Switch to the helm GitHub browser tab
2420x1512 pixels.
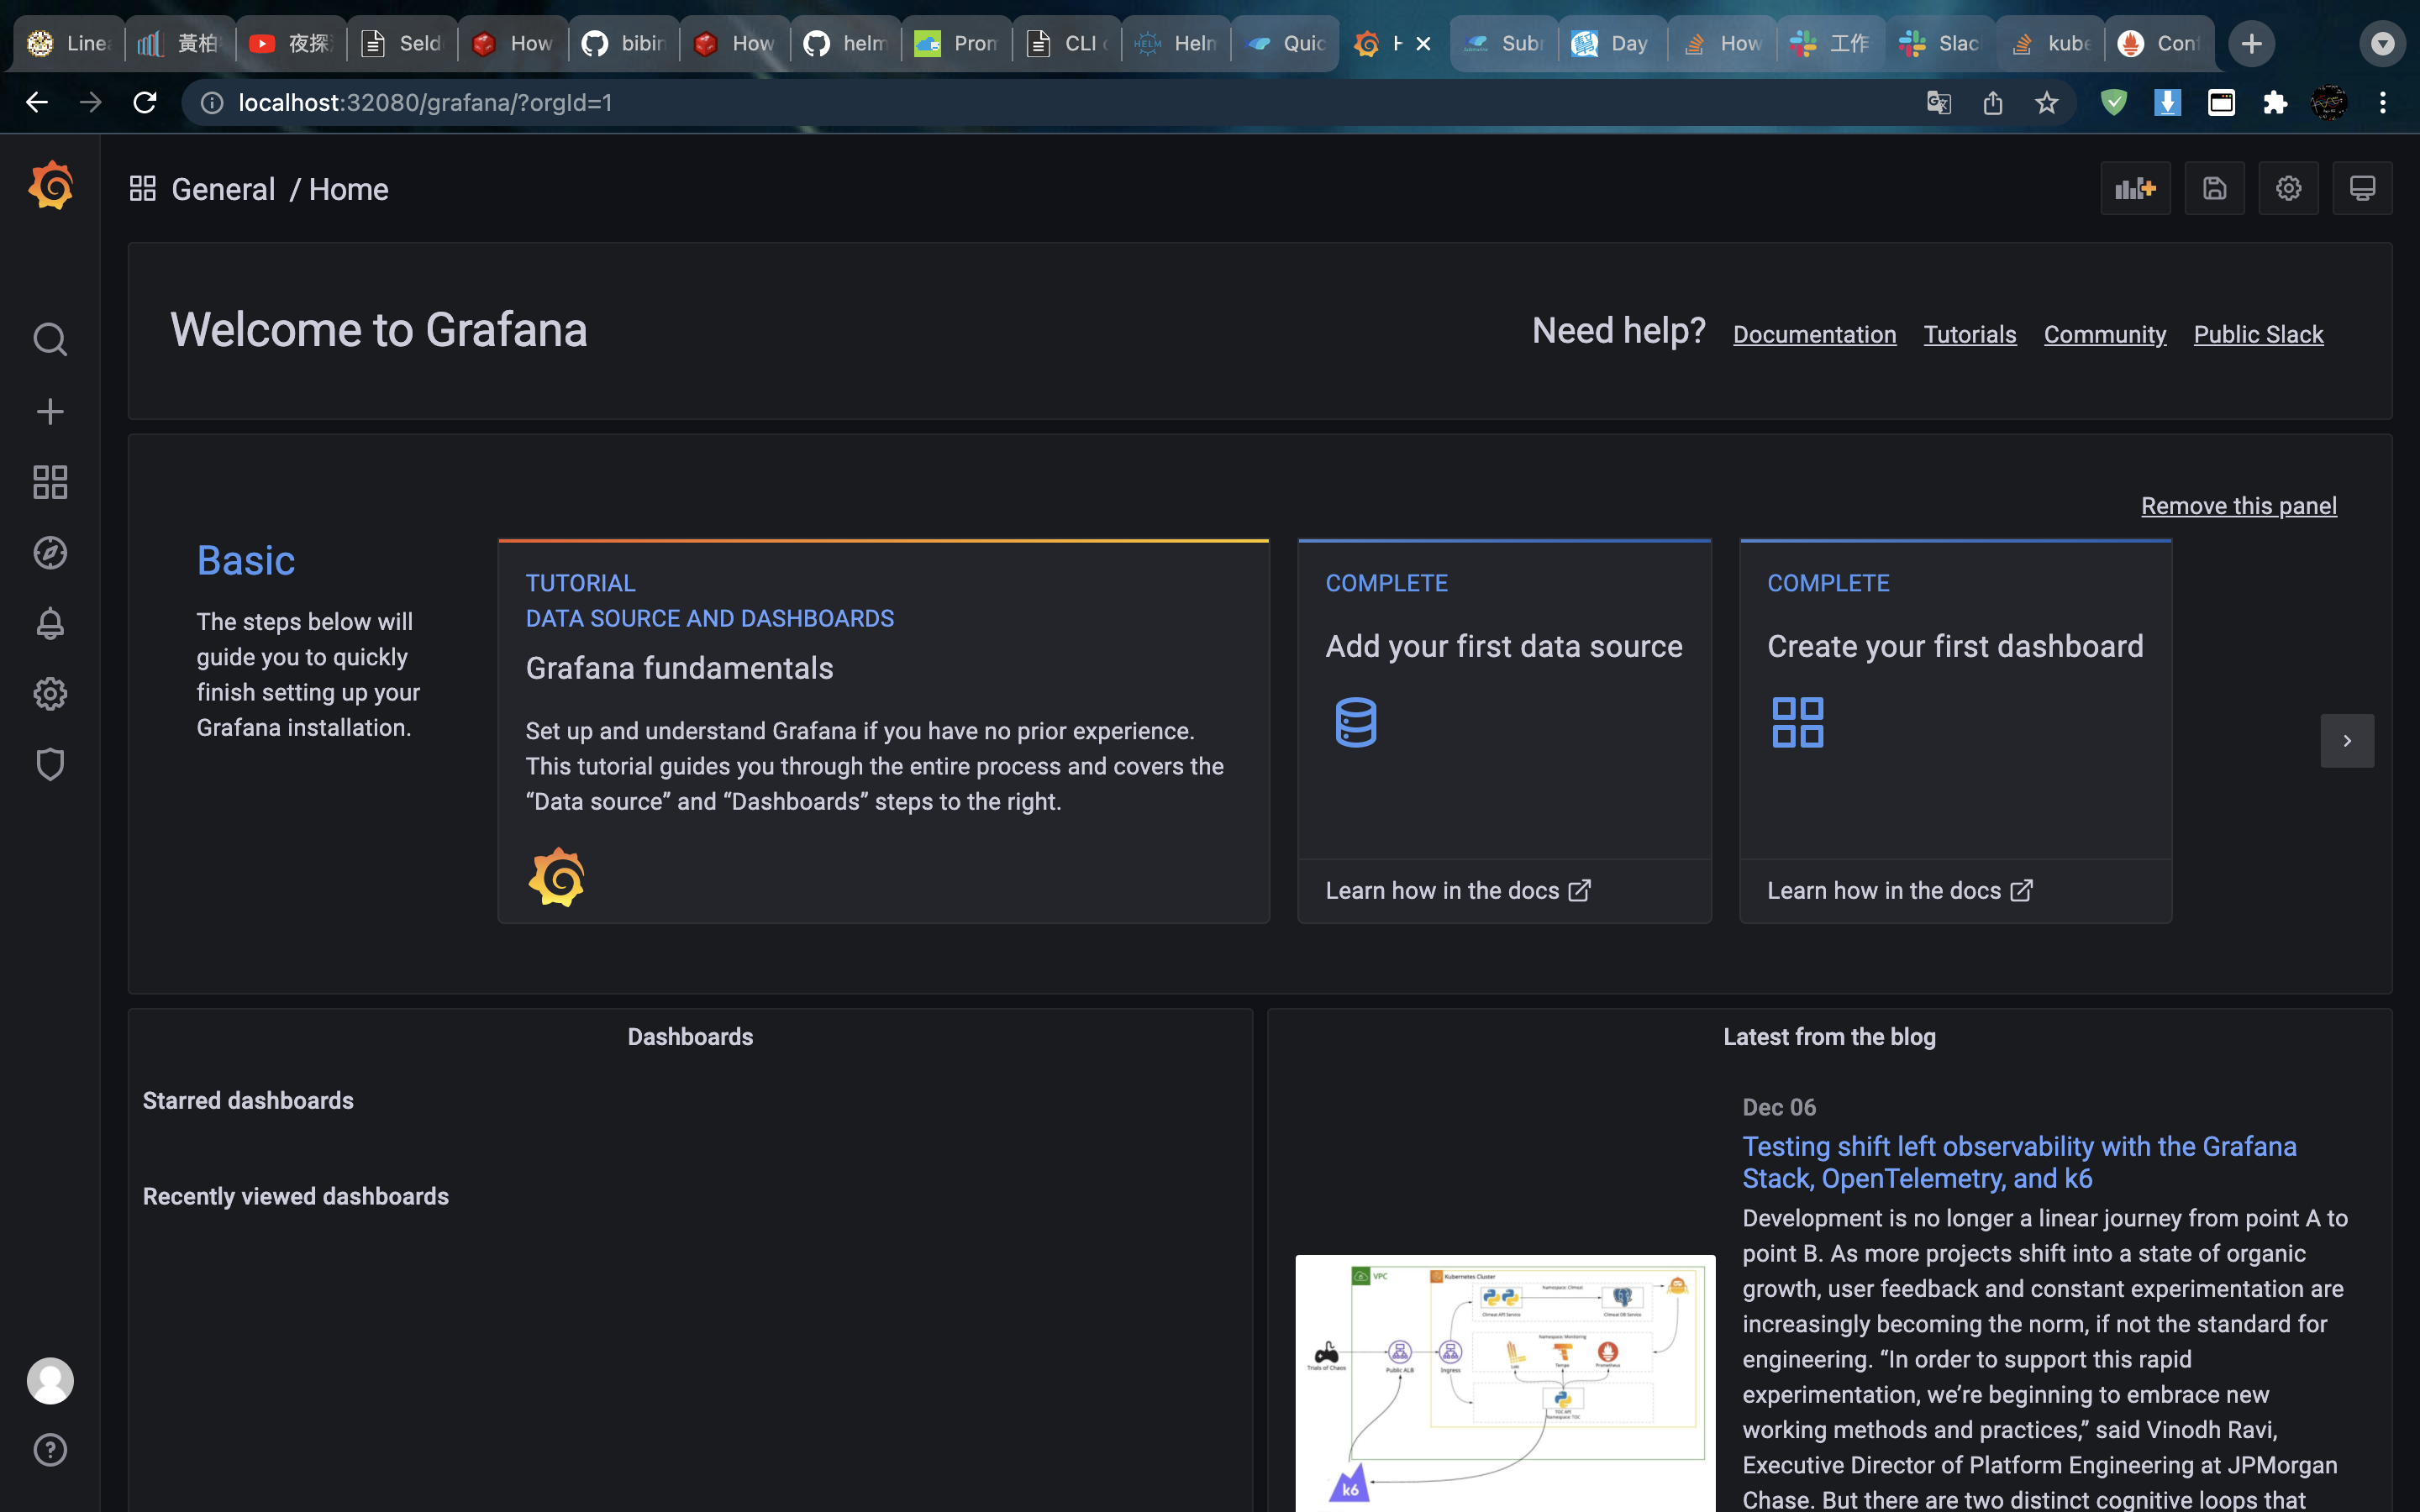pyautogui.click(x=845, y=44)
